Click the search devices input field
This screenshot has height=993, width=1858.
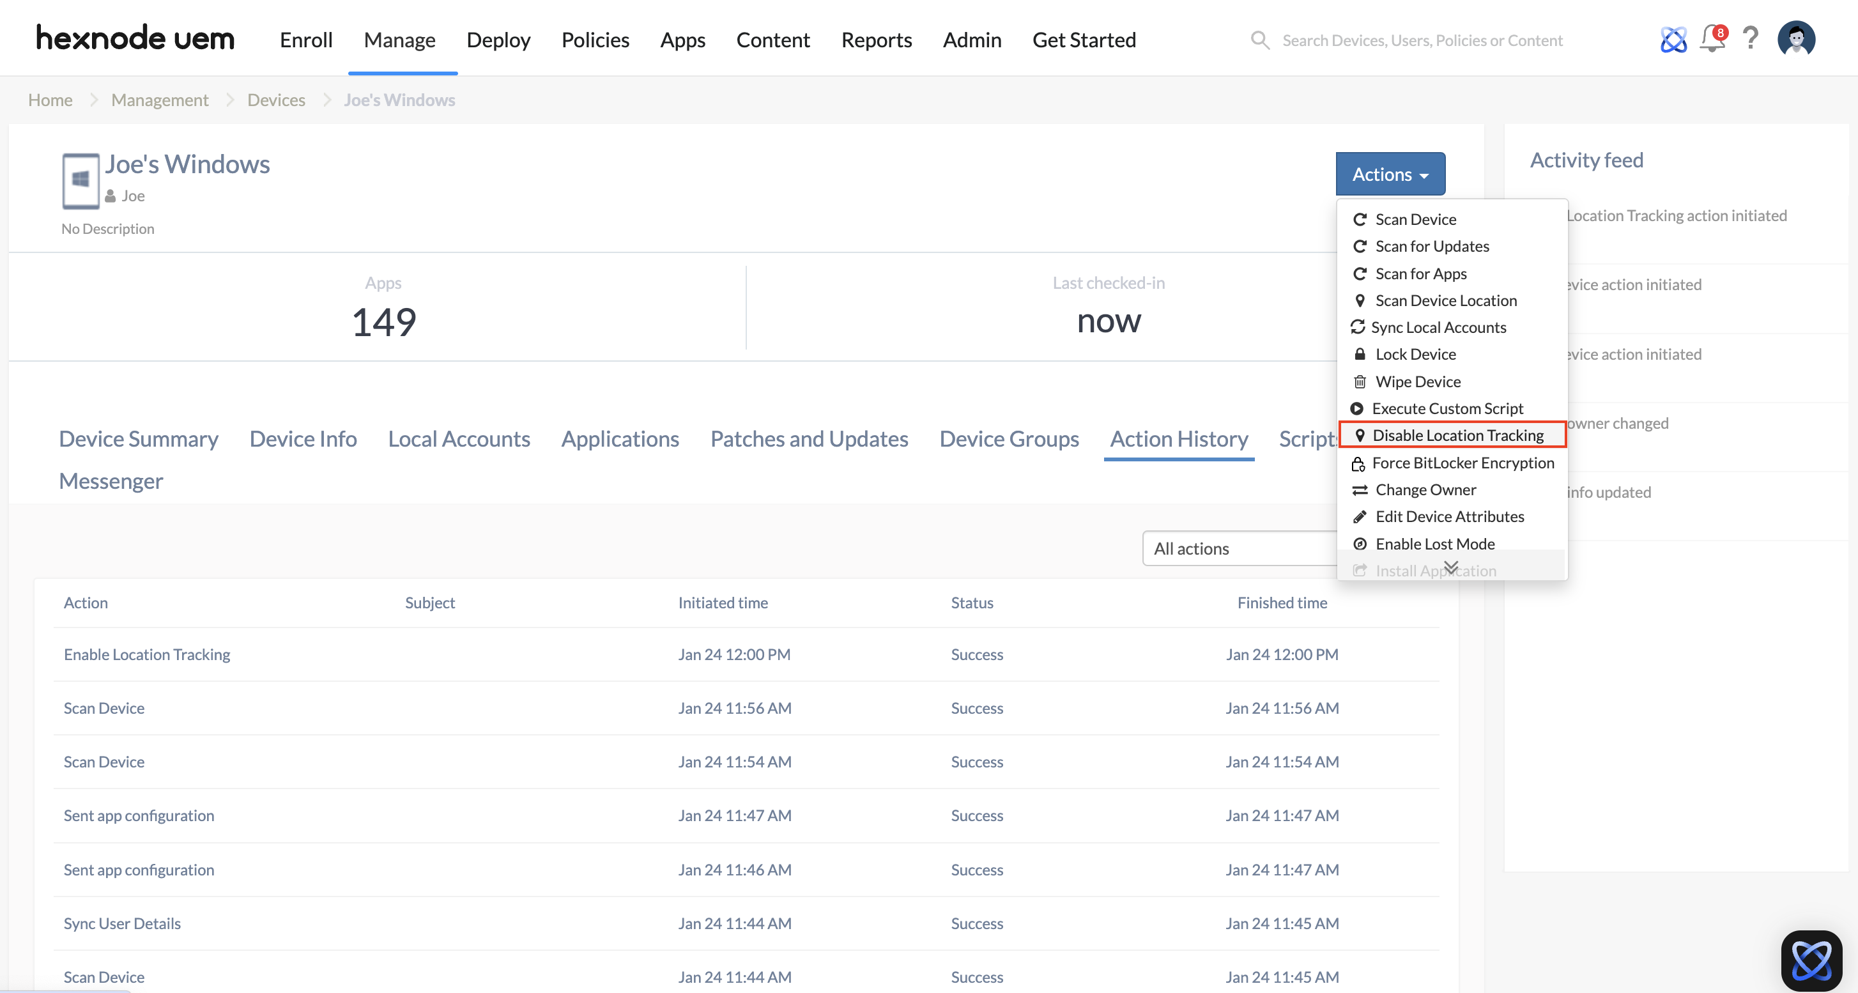(x=1422, y=40)
